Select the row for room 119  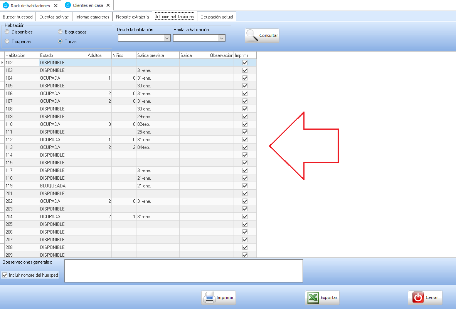(x=22, y=186)
